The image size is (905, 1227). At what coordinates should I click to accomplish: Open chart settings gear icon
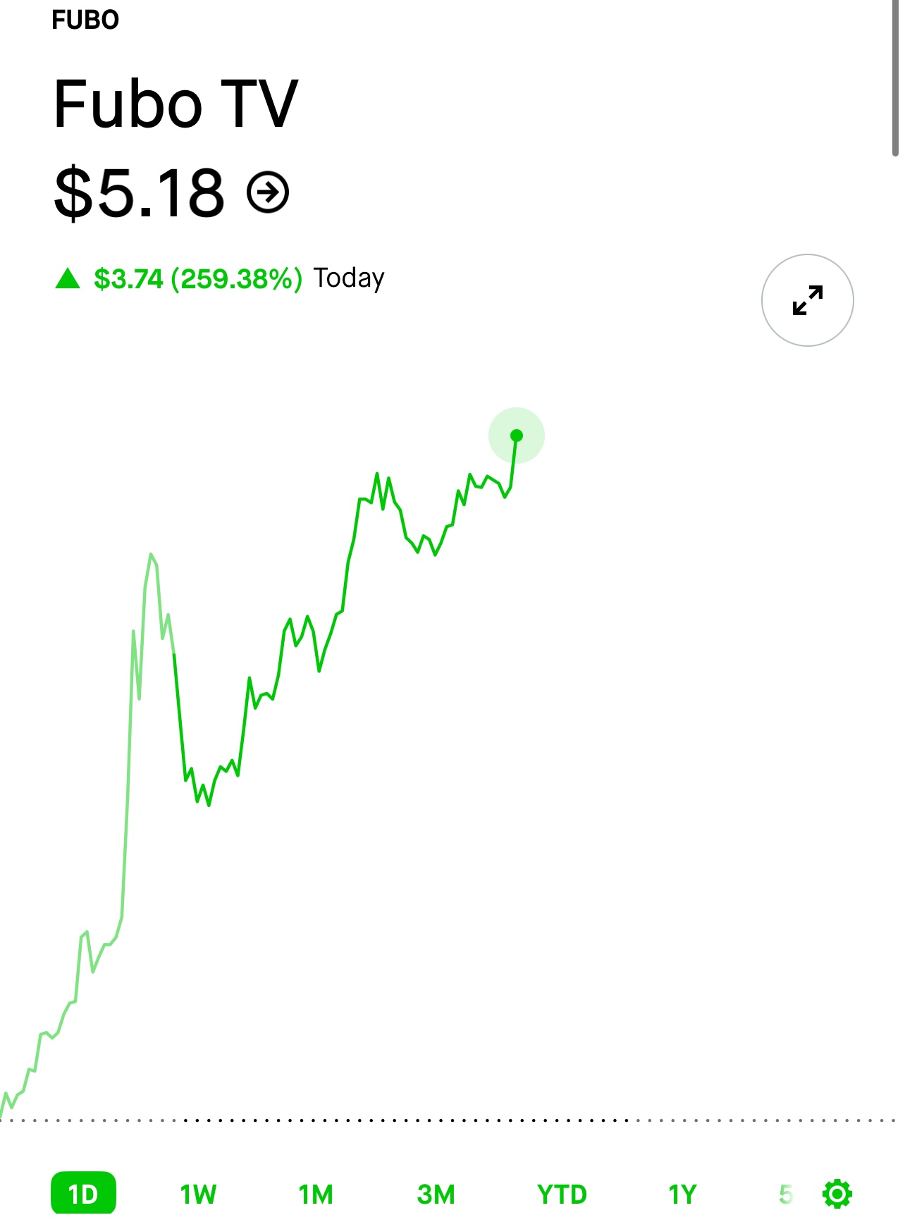coord(837,1194)
